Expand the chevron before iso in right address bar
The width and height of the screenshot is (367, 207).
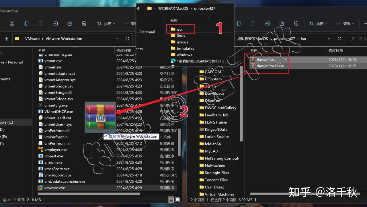tap(298, 39)
